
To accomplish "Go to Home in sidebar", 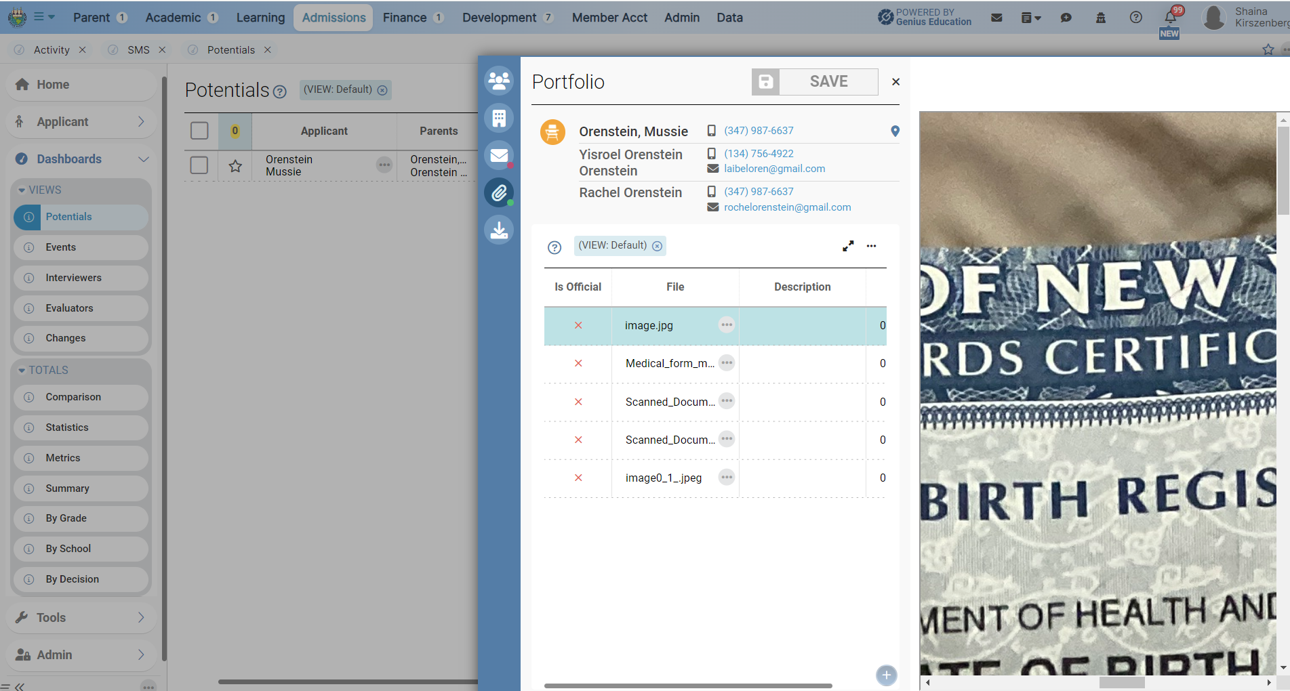I will (81, 85).
